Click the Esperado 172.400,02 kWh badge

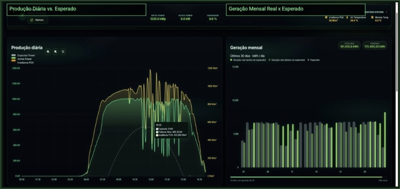point(375,45)
